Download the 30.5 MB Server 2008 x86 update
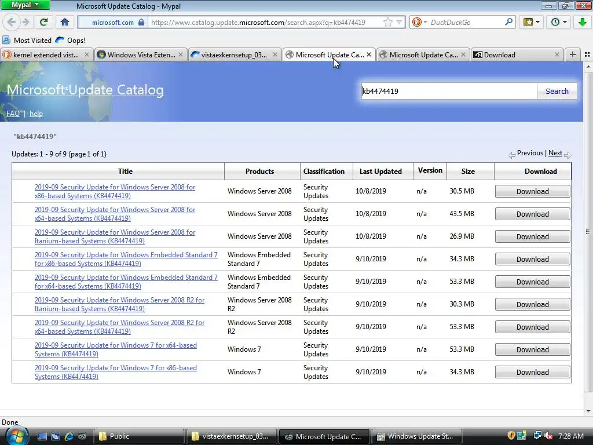Viewport: 593px width, 445px height. click(x=533, y=191)
